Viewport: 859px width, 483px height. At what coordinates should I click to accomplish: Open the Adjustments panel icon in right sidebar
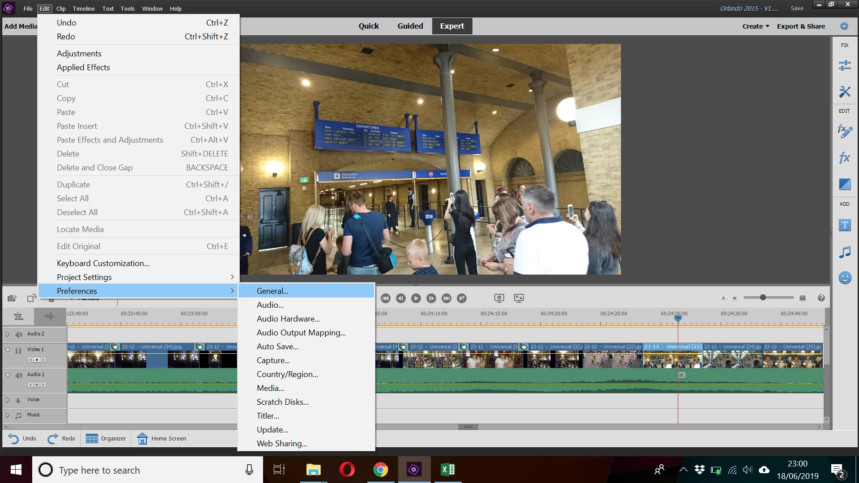(844, 66)
